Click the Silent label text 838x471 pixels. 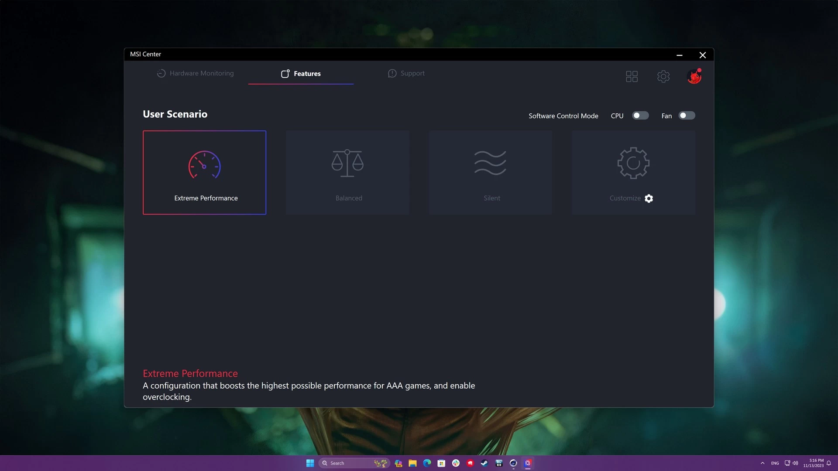pyautogui.click(x=492, y=198)
